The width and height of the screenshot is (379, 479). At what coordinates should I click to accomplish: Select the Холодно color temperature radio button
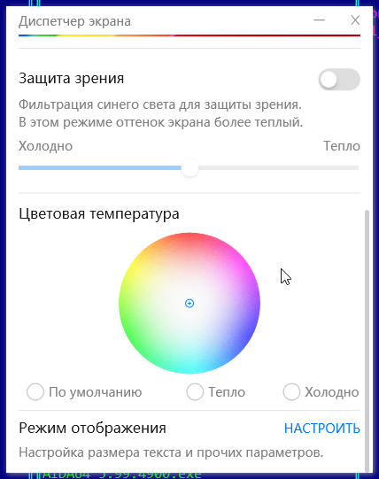[x=291, y=392]
